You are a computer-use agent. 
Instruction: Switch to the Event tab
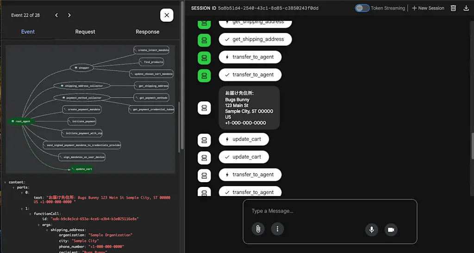pos(28,32)
